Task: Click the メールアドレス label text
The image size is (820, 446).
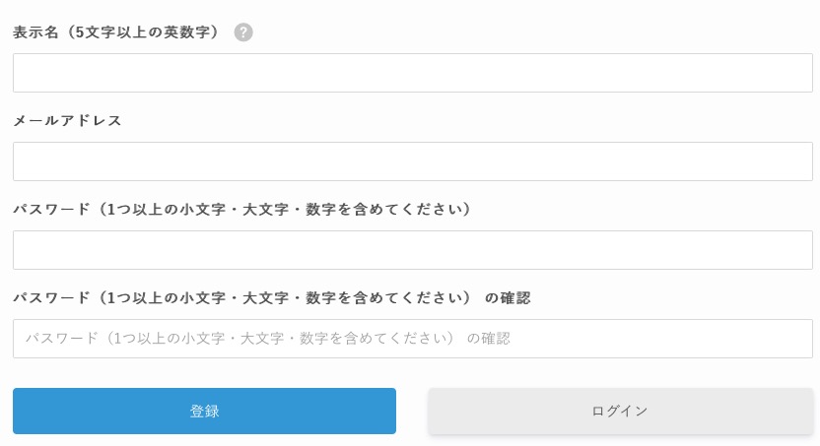Action: 67,121
